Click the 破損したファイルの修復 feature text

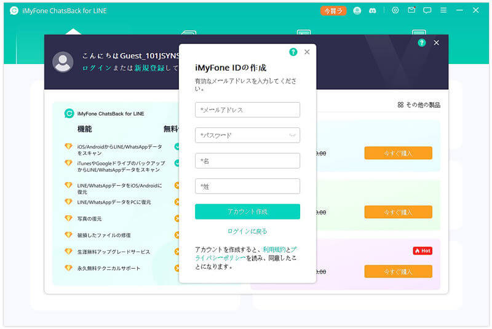pos(104,236)
